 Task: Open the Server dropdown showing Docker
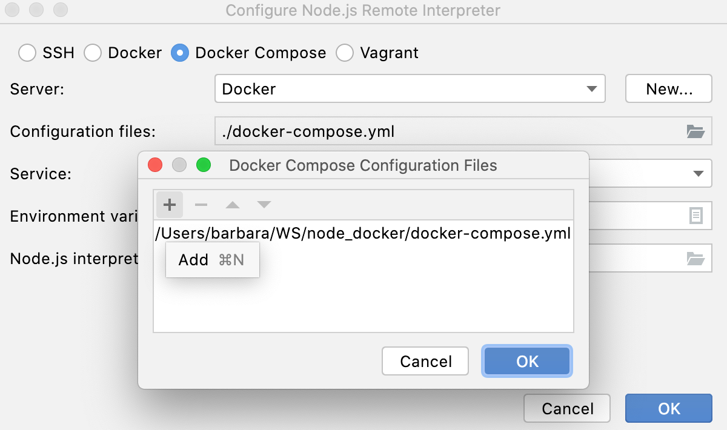coord(410,88)
